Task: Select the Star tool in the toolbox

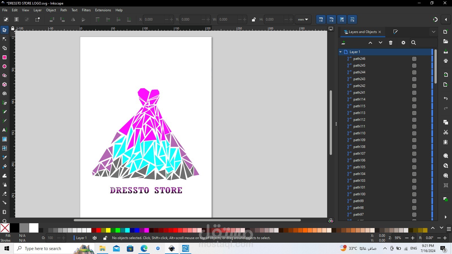Action: pos(5,75)
